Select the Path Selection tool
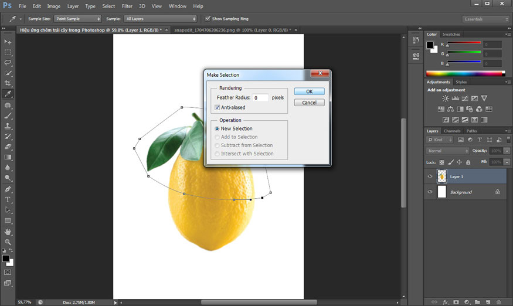The width and height of the screenshot is (513, 306). click(8, 210)
